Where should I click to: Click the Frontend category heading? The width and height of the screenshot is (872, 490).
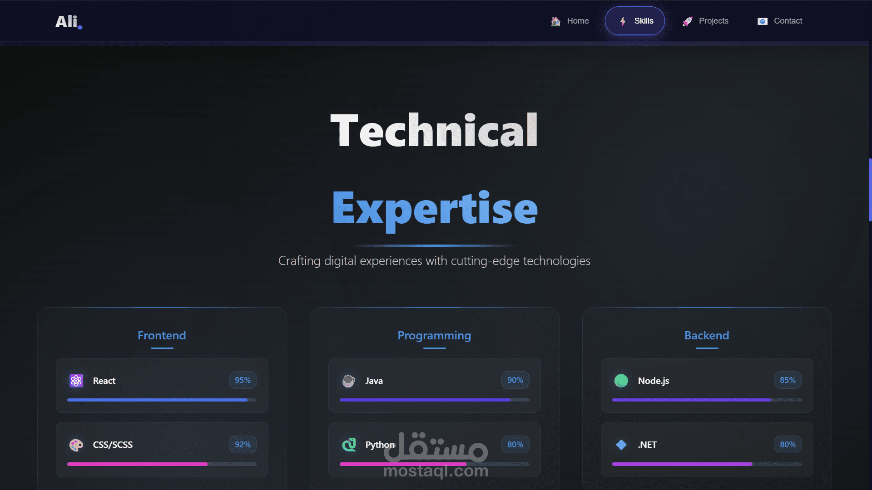(x=162, y=335)
